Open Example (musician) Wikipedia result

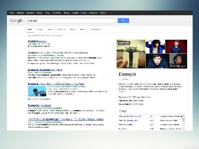pos(58,53)
